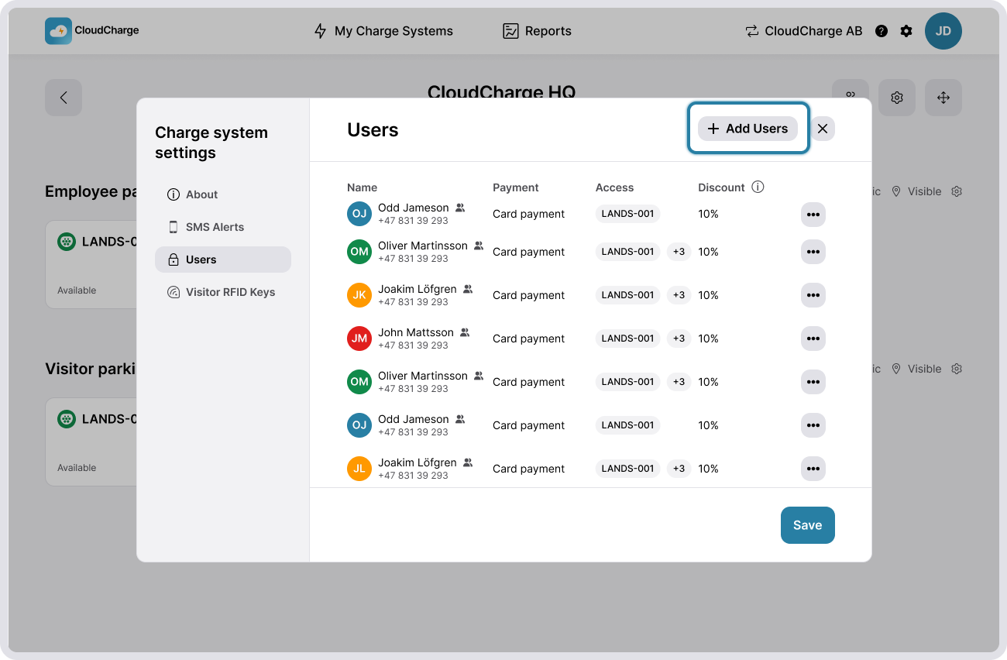
Task: Click the "Name" column header
Action: (362, 187)
